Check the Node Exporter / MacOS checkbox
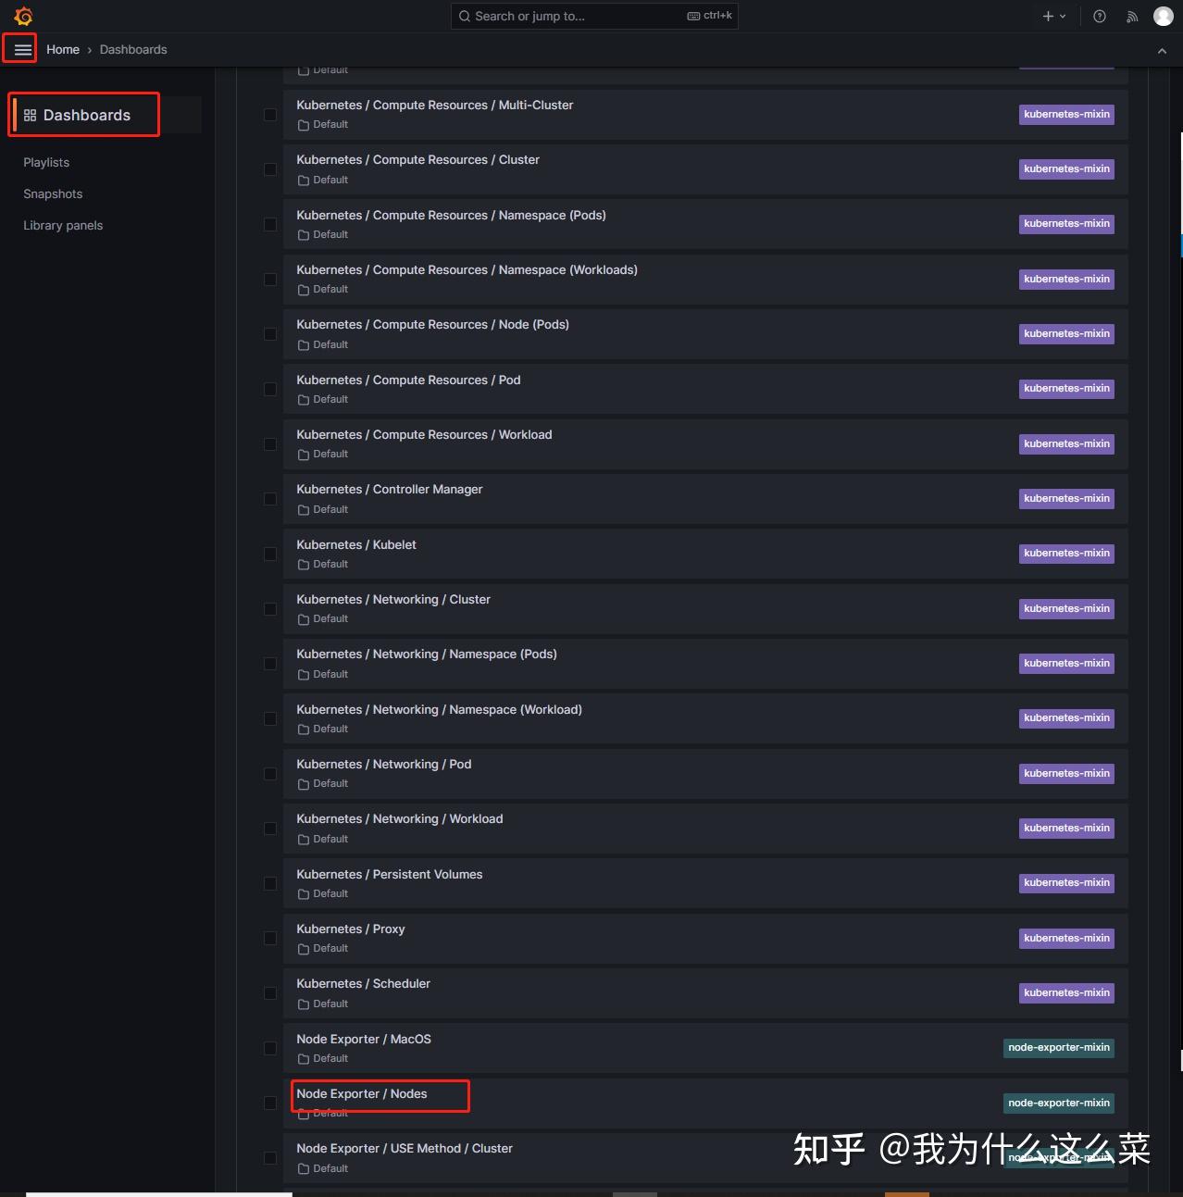Image resolution: width=1183 pixels, height=1197 pixels. coord(270,1048)
